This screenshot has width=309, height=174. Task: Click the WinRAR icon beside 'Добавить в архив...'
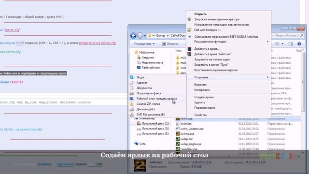[189, 49]
